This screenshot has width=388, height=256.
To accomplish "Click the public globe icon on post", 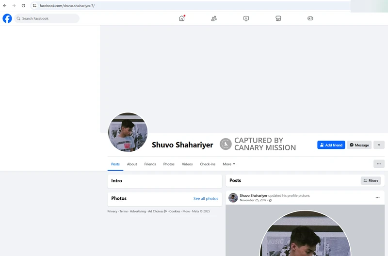I will pos(270,200).
